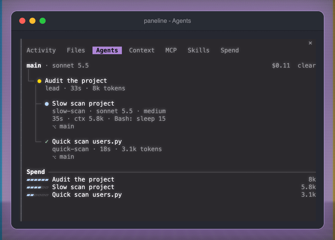The image size is (335, 240).
Task: Click the yellow status dot beside Audit the project
Action: coord(39,81)
